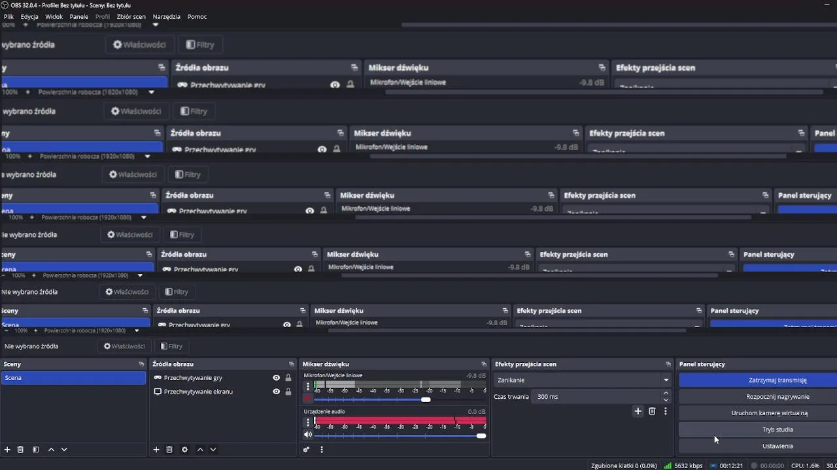Image resolution: width=837 pixels, height=470 pixels.
Task: Unmute Mikrofon/Wejście liniowe speaker icon
Action: tap(308, 398)
